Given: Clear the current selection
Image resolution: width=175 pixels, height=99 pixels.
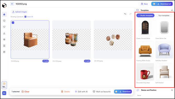Looking at the screenshot, I should [25, 92].
